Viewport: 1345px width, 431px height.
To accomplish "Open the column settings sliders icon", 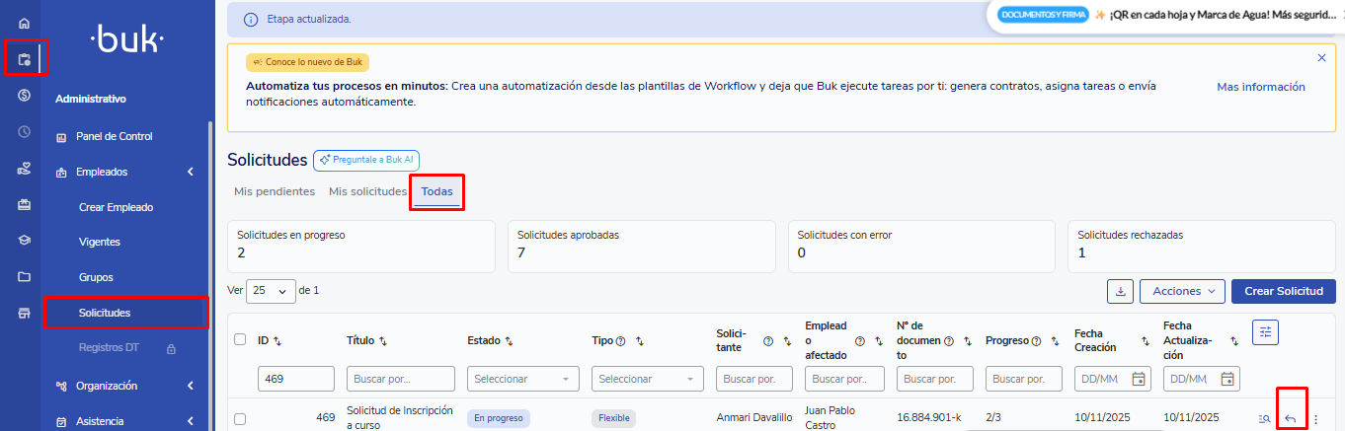I will click(1265, 332).
